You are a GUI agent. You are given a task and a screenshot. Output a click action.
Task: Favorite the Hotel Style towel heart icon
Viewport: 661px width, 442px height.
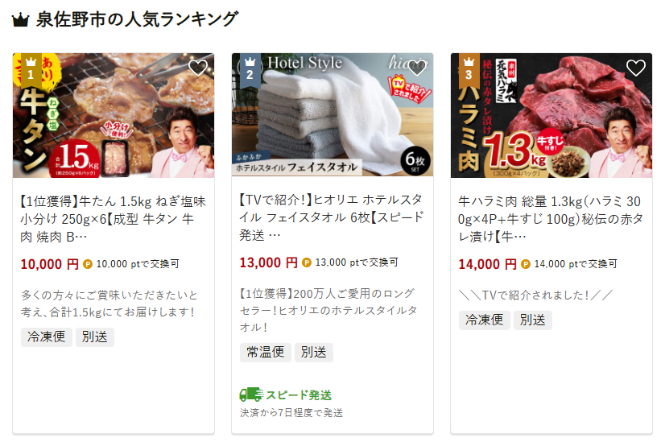[417, 68]
